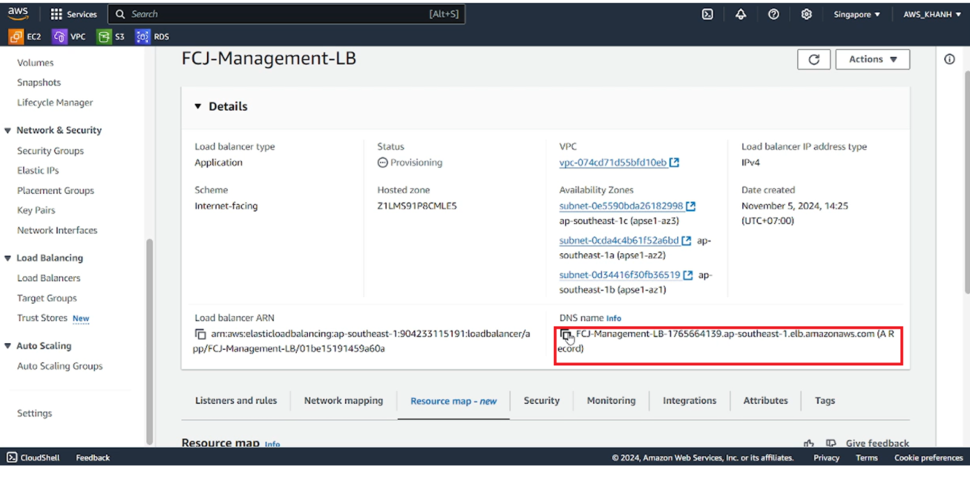Open the RDS shortcut in favorites bar
Viewport: 970px width, 477px height.
pos(153,37)
